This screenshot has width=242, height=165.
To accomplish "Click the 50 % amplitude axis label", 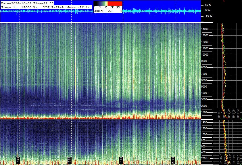I will [x=208, y=5].
